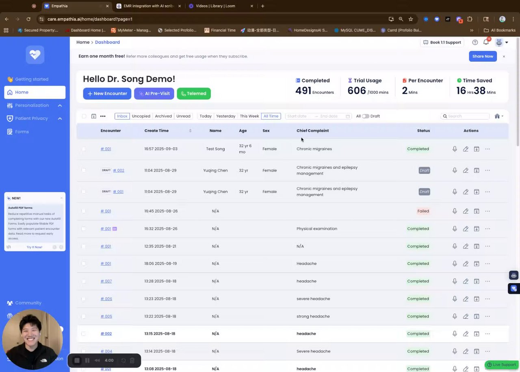Viewport: 520px width, 372px height.
Task: Archive the Test Song encounter via download icon
Action: [477, 149]
